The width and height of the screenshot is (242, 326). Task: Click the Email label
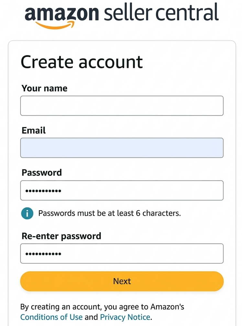(33, 130)
